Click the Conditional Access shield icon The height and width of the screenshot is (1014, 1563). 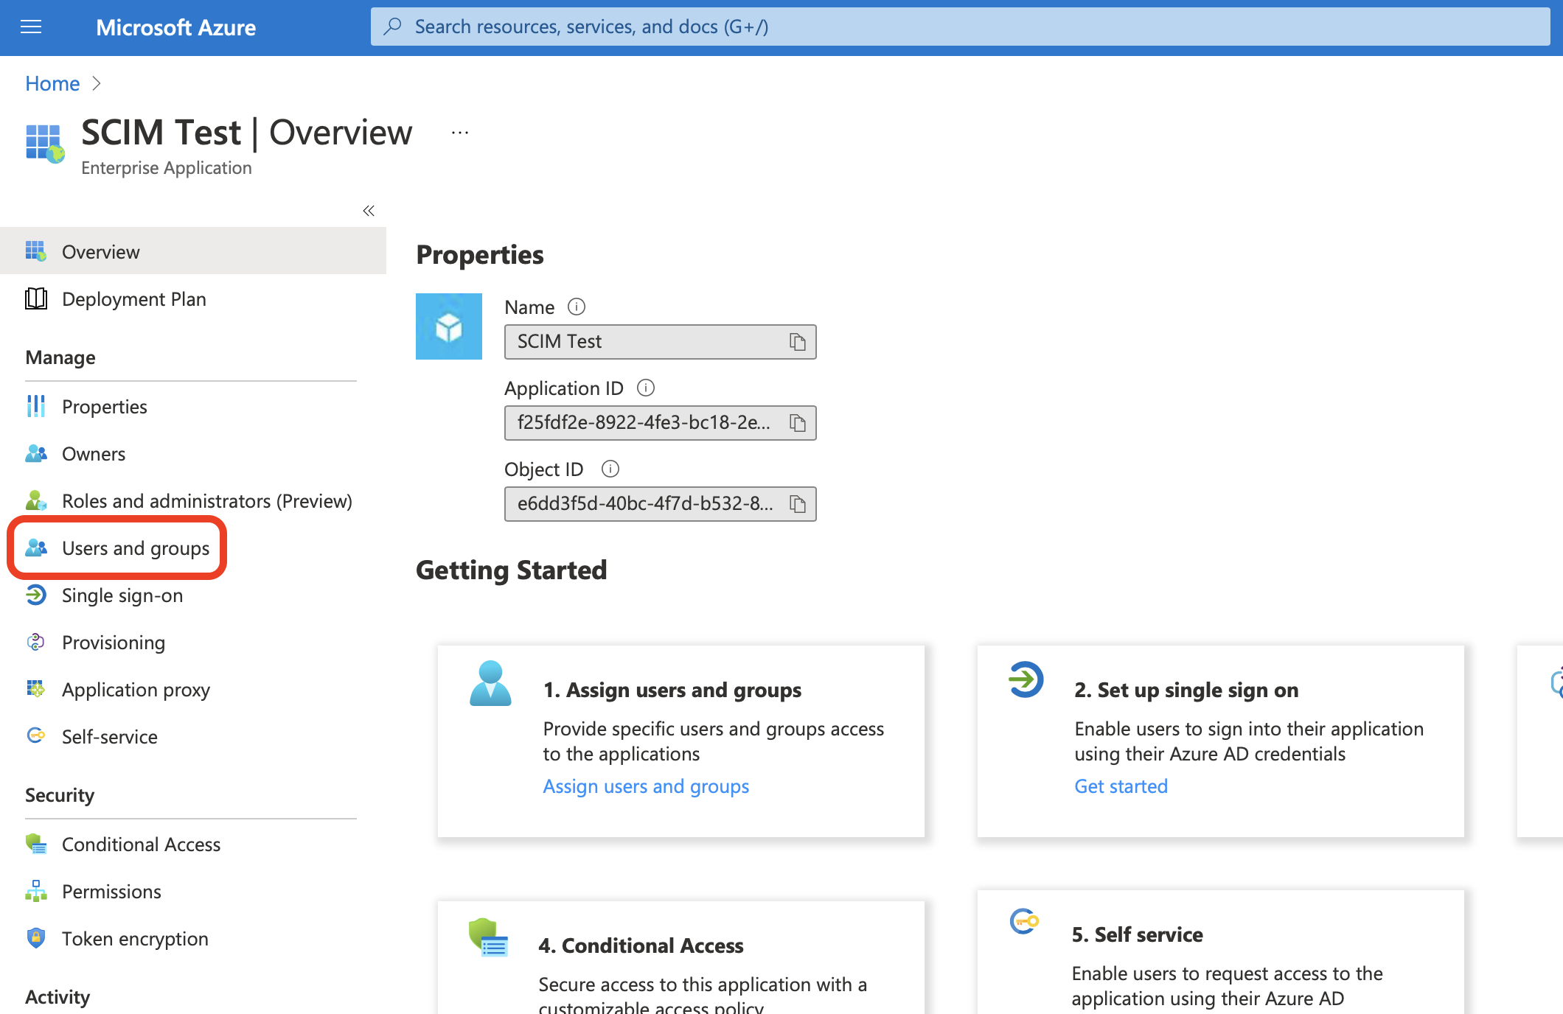coord(36,844)
